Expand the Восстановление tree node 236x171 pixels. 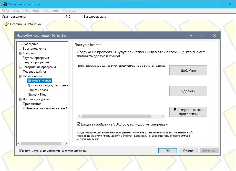[20, 49]
